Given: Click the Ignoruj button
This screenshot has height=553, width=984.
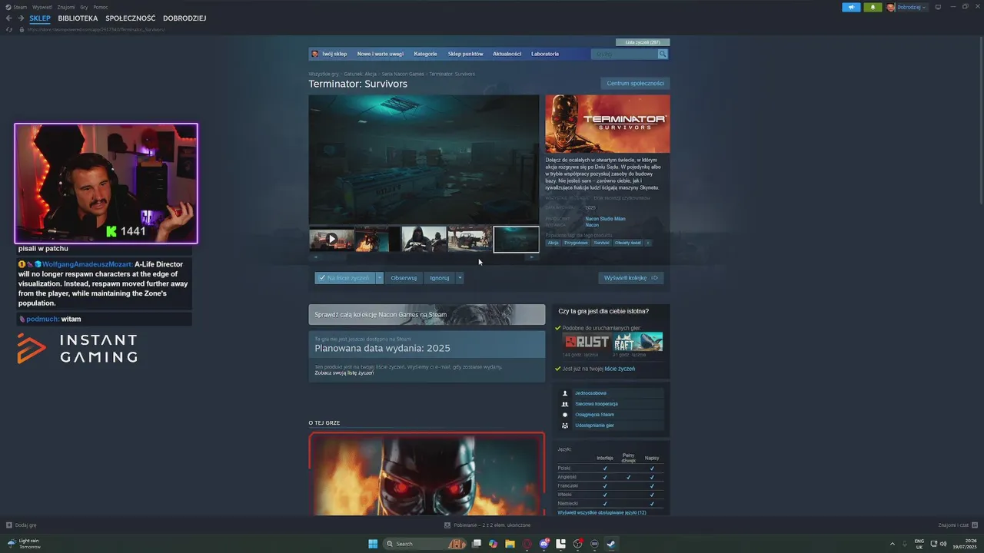Looking at the screenshot, I should pos(440,278).
